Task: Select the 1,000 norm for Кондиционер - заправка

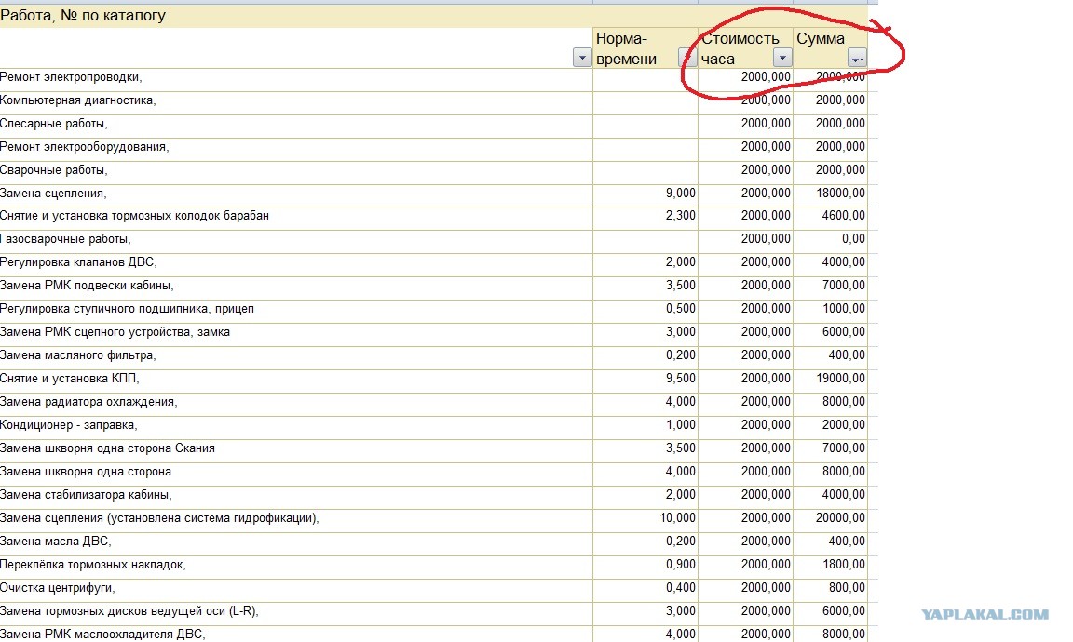Action: [x=680, y=425]
